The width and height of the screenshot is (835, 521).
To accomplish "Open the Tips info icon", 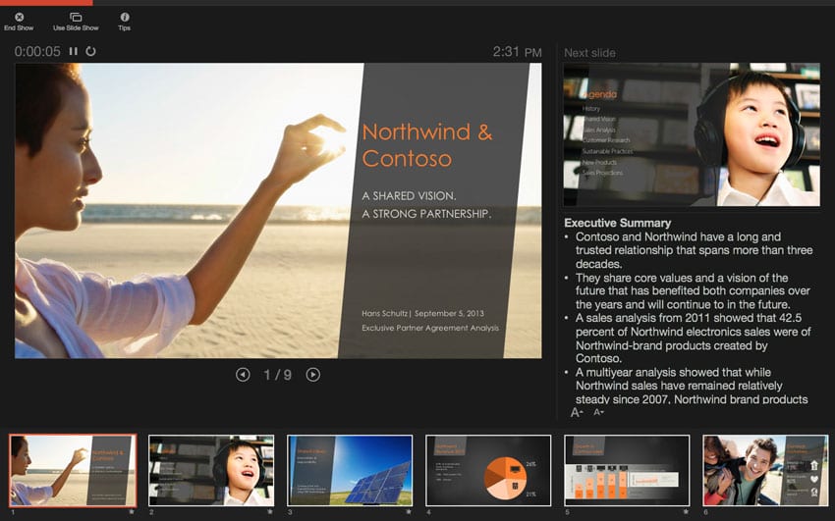I will point(124,18).
